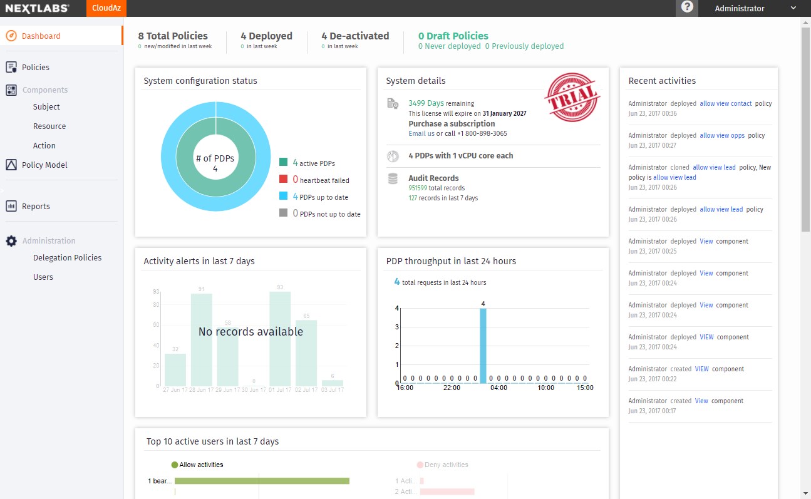This screenshot has height=499, width=811.
Task: Click the PDPs not up to date gray swatch
Action: (283, 213)
